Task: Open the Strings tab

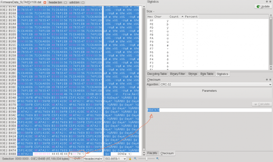Action: coord(193,74)
